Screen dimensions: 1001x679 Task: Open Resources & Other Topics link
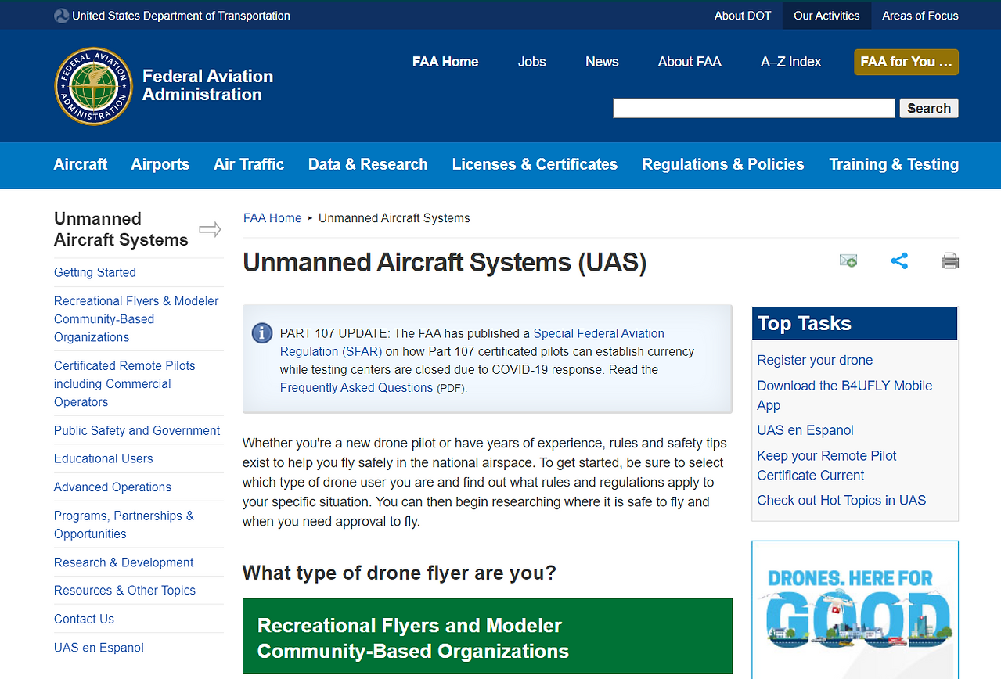124,591
